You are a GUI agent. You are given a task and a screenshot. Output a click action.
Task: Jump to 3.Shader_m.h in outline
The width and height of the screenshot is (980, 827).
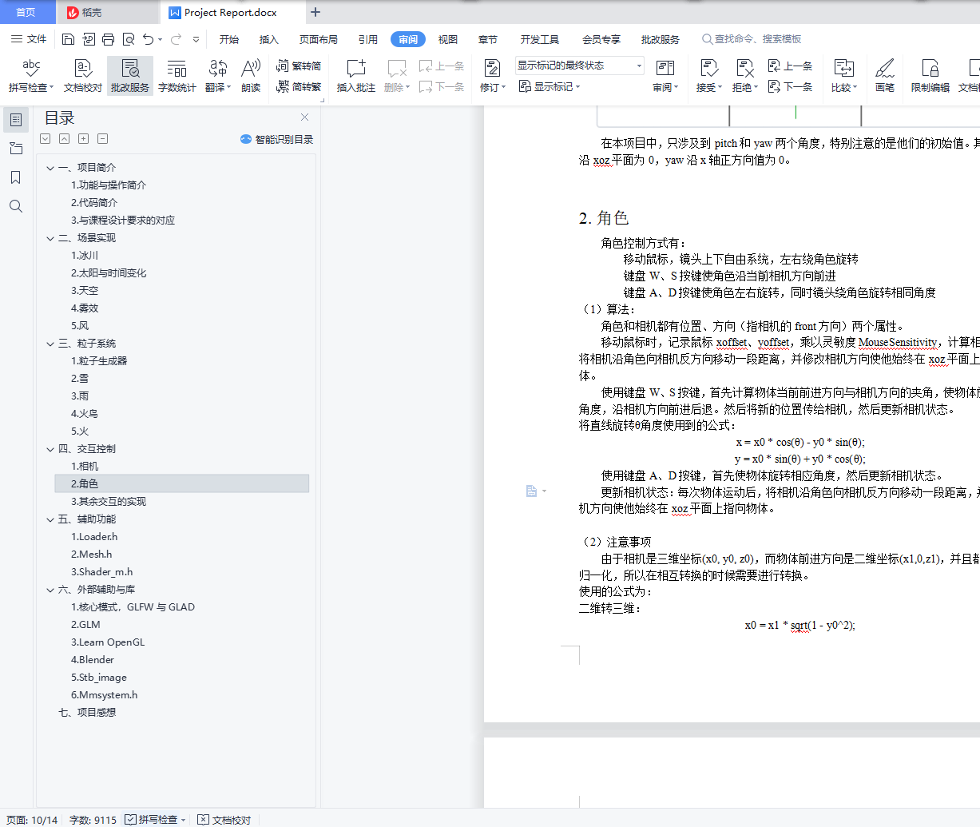[x=101, y=572]
